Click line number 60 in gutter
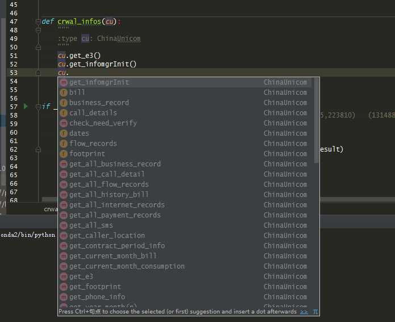The width and height of the screenshot is (395, 322). tap(14, 132)
